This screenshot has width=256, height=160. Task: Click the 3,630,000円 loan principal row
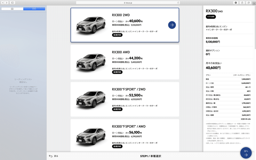click(x=228, y=83)
